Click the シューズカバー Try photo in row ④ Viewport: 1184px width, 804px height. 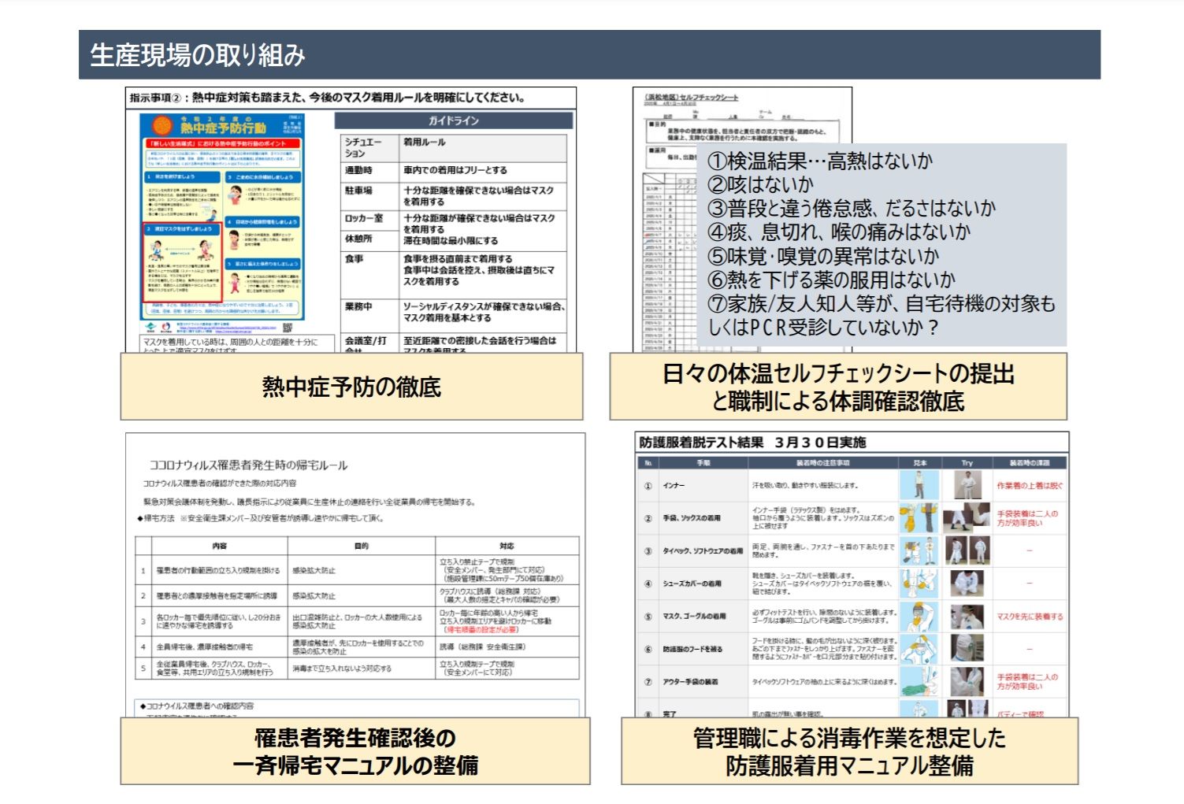[x=966, y=584]
